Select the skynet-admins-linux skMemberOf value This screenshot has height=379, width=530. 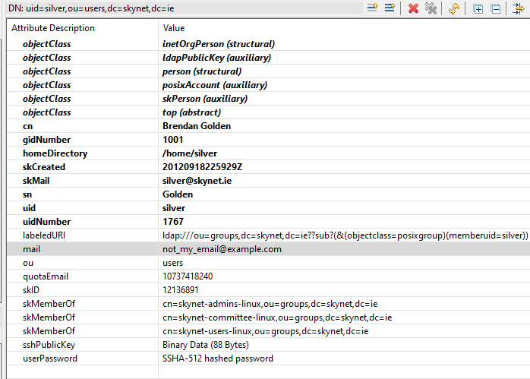click(x=270, y=304)
